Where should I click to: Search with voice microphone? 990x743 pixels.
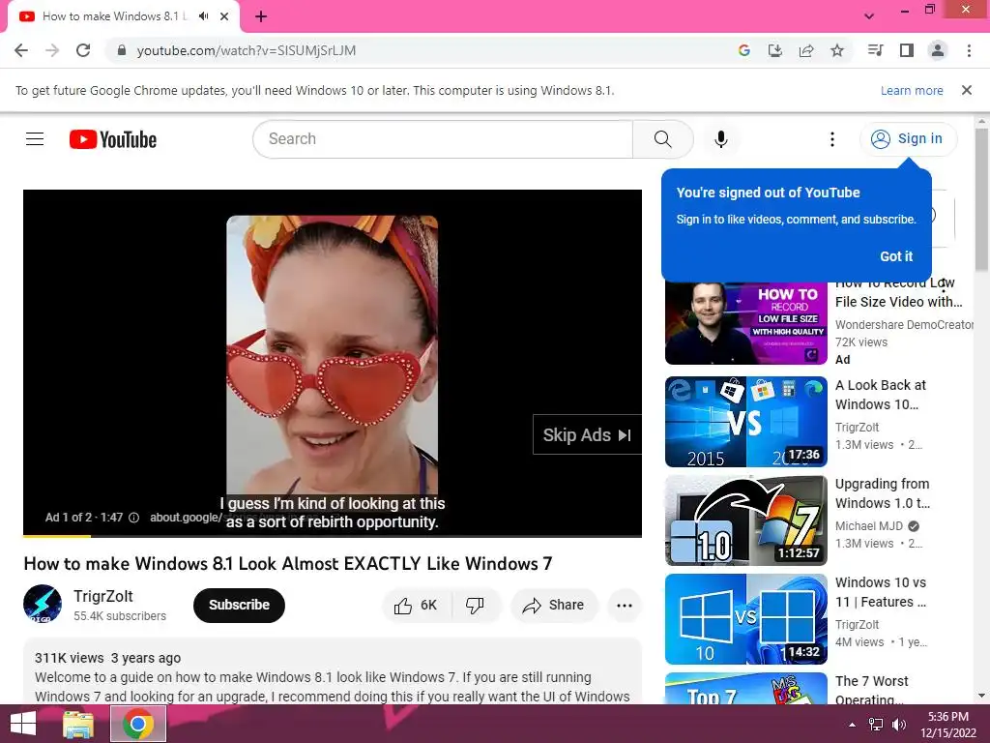pyautogui.click(x=721, y=139)
